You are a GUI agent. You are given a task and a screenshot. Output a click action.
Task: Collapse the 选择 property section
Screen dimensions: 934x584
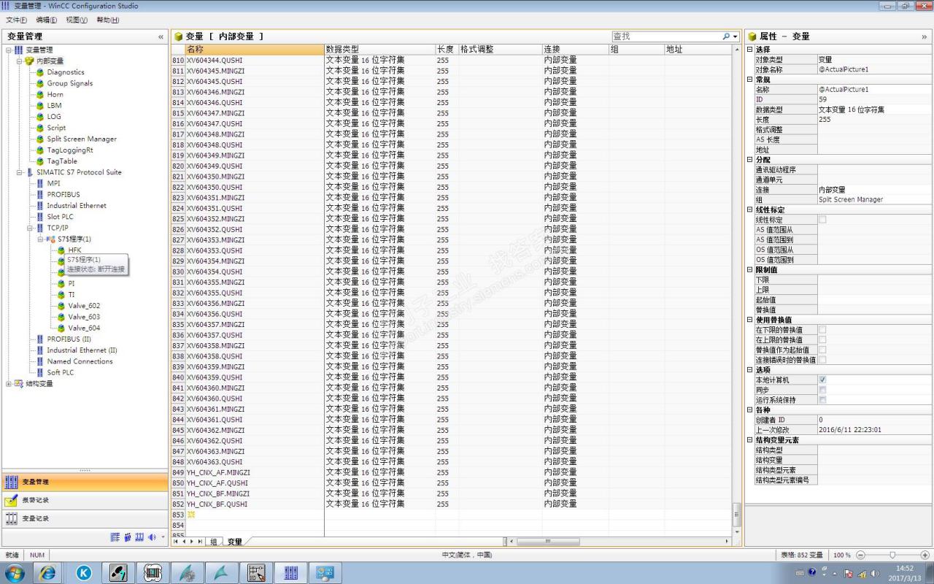[x=749, y=50]
